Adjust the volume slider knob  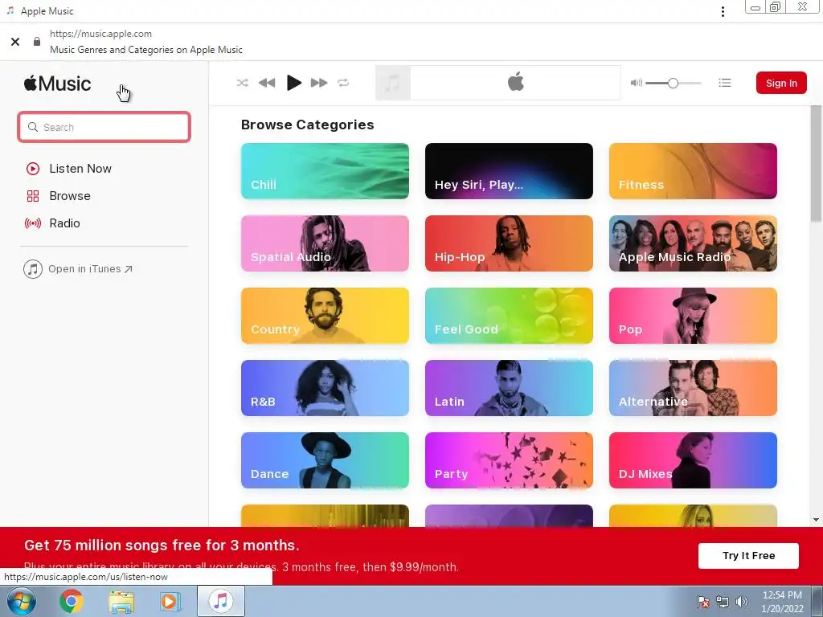(x=673, y=83)
